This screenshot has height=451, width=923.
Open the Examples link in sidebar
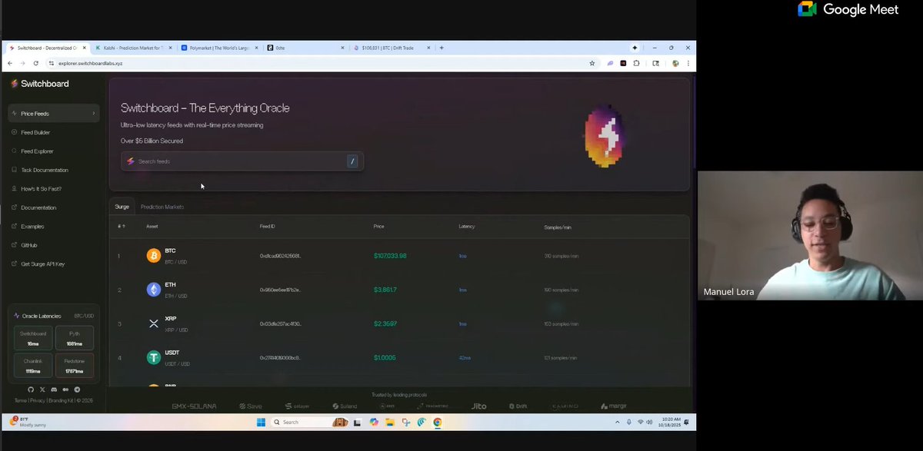coord(32,227)
